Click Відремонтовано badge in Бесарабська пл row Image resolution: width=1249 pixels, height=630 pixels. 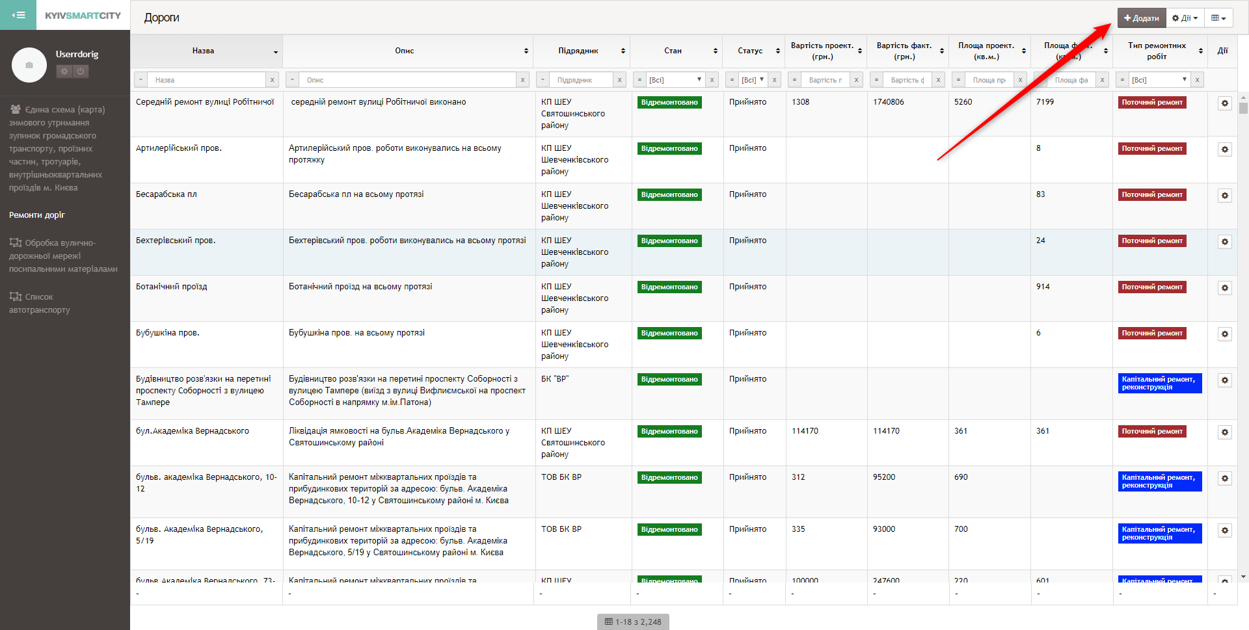(x=669, y=195)
